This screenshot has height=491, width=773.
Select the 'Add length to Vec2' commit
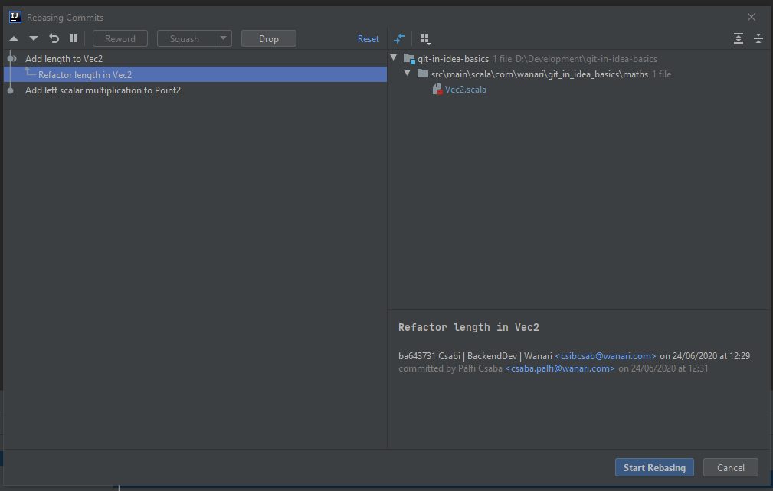(x=195, y=59)
